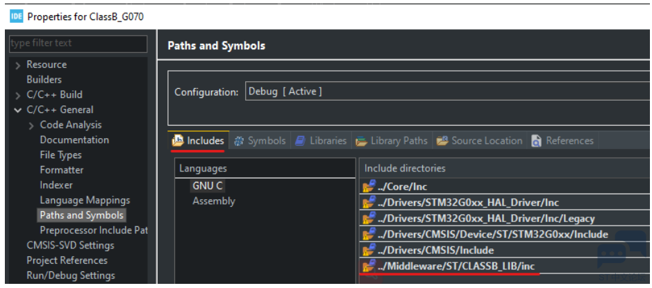Expand the Code Analysis tree node
Image resolution: width=652 pixels, height=288 pixels.
point(31,126)
